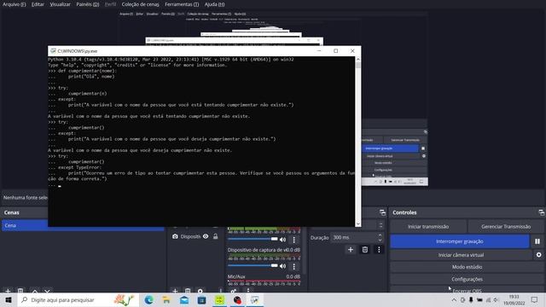
Task: Open File Explorer from taskbar
Action: pyautogui.click(x=166, y=299)
